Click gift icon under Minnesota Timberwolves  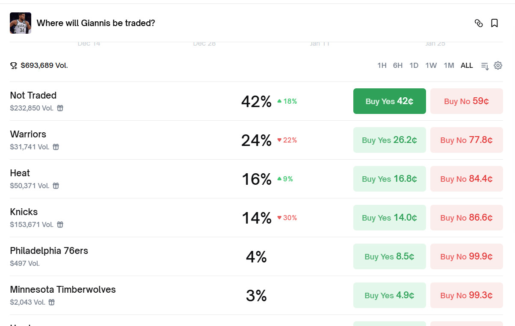tap(52, 302)
